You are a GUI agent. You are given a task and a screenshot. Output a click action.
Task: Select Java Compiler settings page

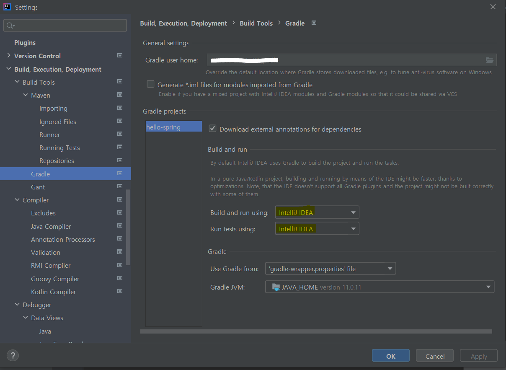coord(51,226)
